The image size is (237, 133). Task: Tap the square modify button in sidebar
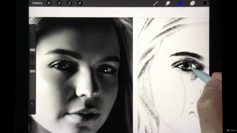pos(33,62)
